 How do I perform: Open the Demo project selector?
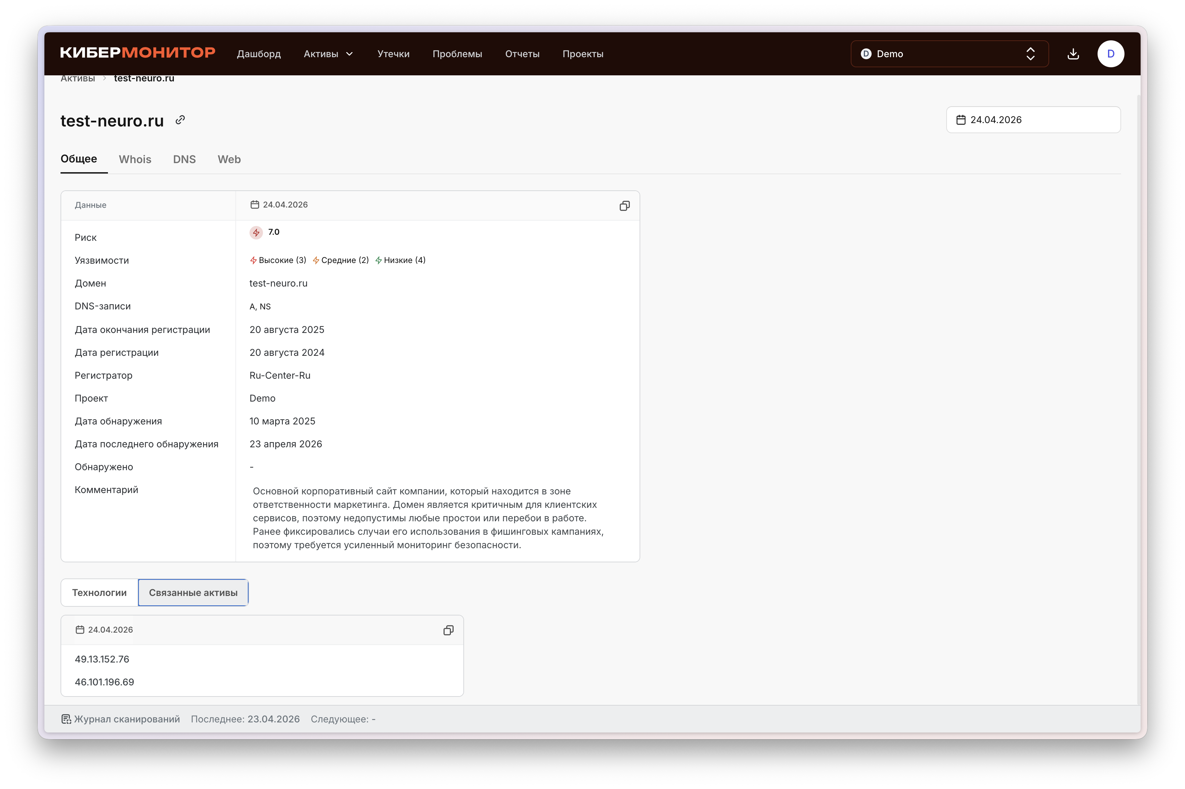(x=949, y=54)
